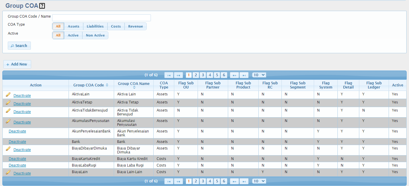Click the Add New button

[x=17, y=64]
